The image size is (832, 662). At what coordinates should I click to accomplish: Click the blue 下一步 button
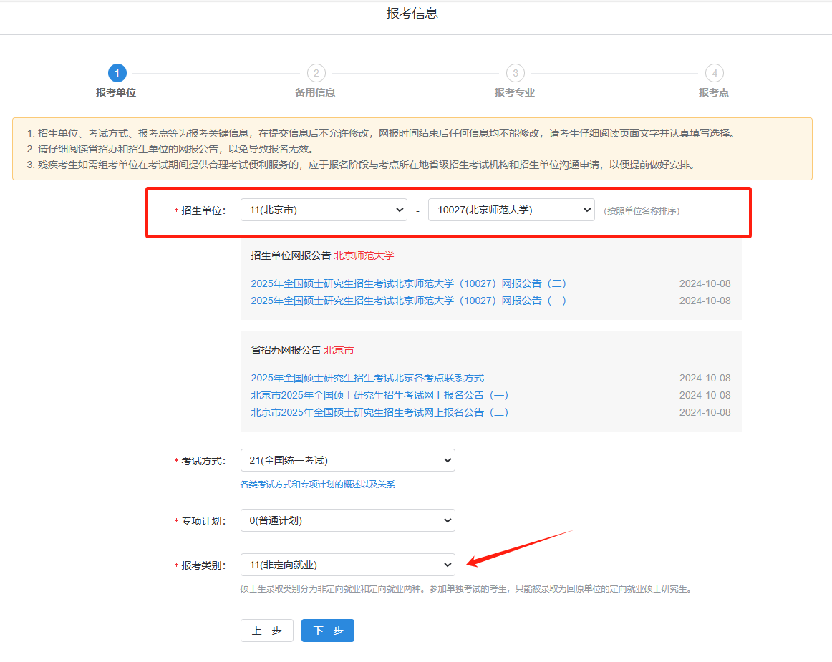[327, 631]
